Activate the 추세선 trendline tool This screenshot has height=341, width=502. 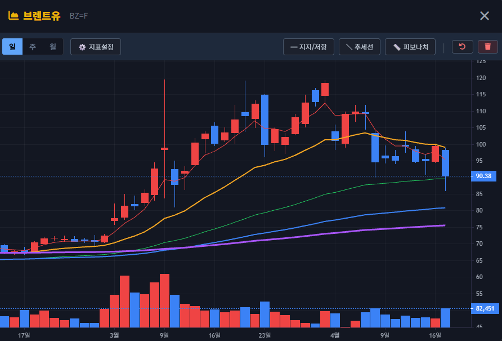pos(360,47)
